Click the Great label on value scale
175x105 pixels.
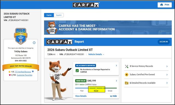110,91
